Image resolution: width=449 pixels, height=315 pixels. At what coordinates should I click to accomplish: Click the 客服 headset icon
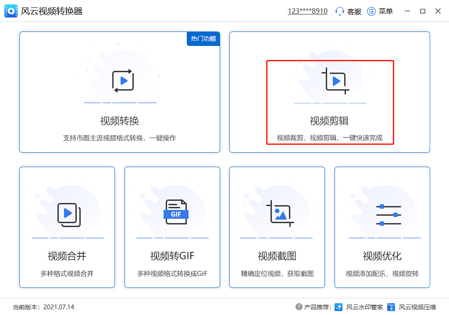pos(340,11)
